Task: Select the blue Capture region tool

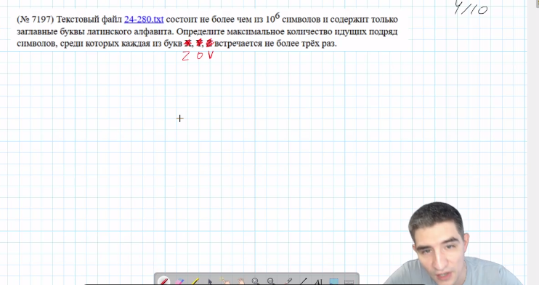Action: pos(333,281)
